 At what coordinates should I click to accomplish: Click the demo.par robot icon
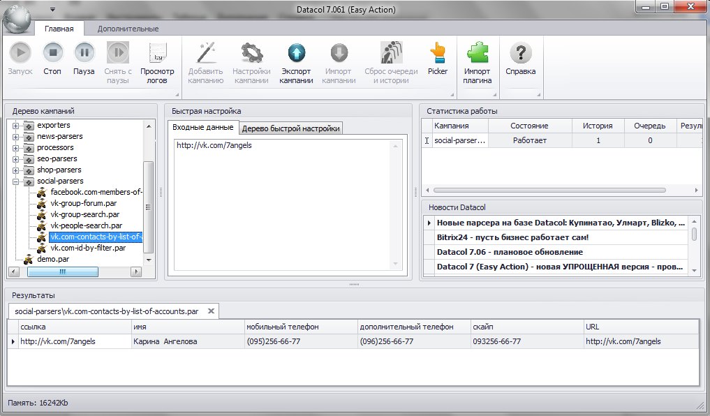coord(29,260)
